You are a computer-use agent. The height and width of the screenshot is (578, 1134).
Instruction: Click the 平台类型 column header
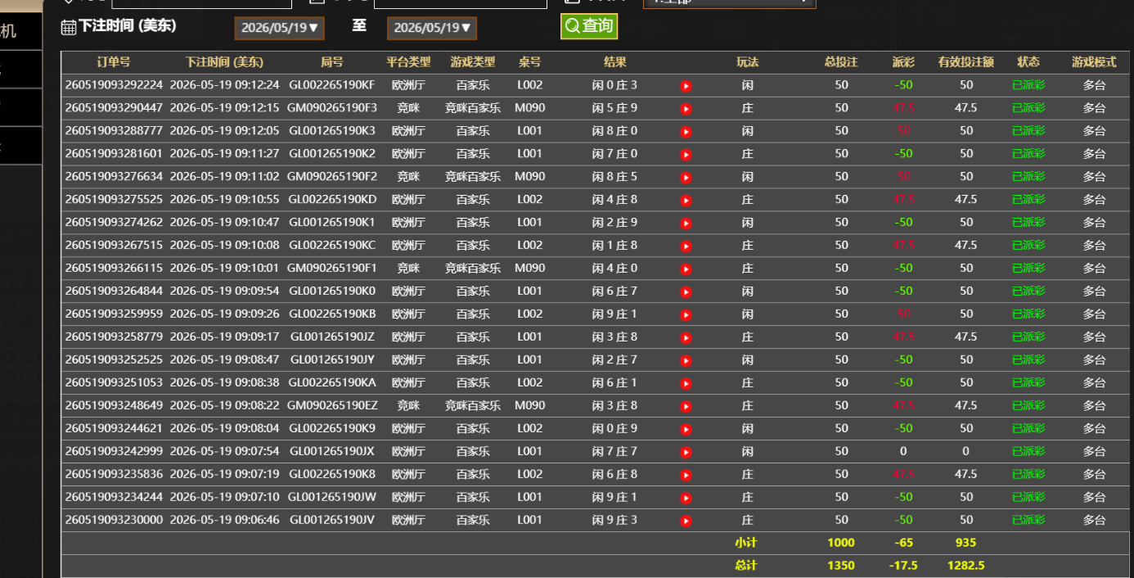[408, 62]
